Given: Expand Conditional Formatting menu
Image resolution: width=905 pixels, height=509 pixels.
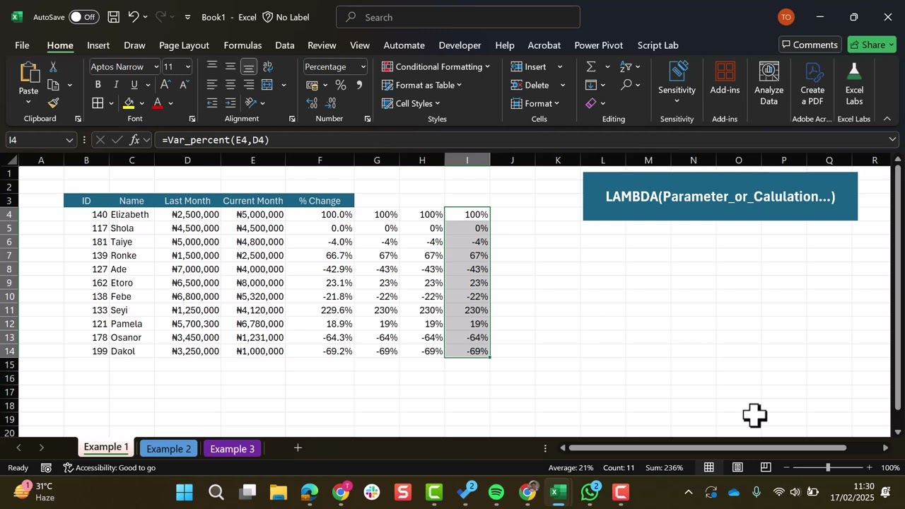Looking at the screenshot, I should pos(436,66).
